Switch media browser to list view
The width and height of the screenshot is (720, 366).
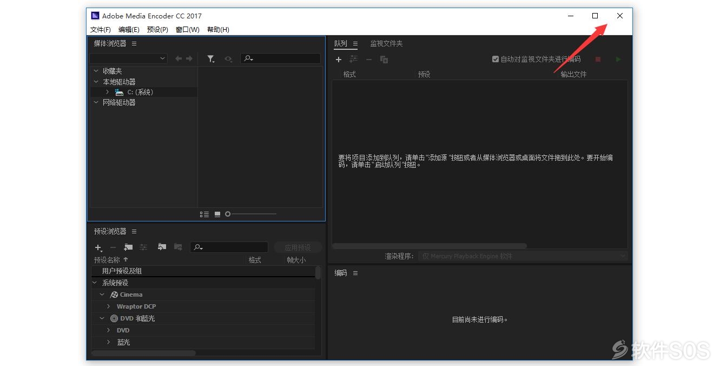(x=204, y=214)
